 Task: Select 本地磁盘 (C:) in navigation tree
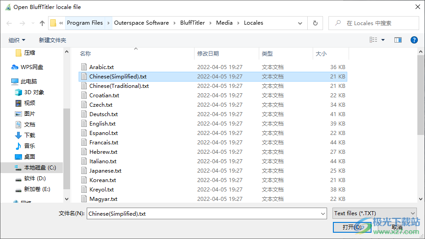click(40, 168)
